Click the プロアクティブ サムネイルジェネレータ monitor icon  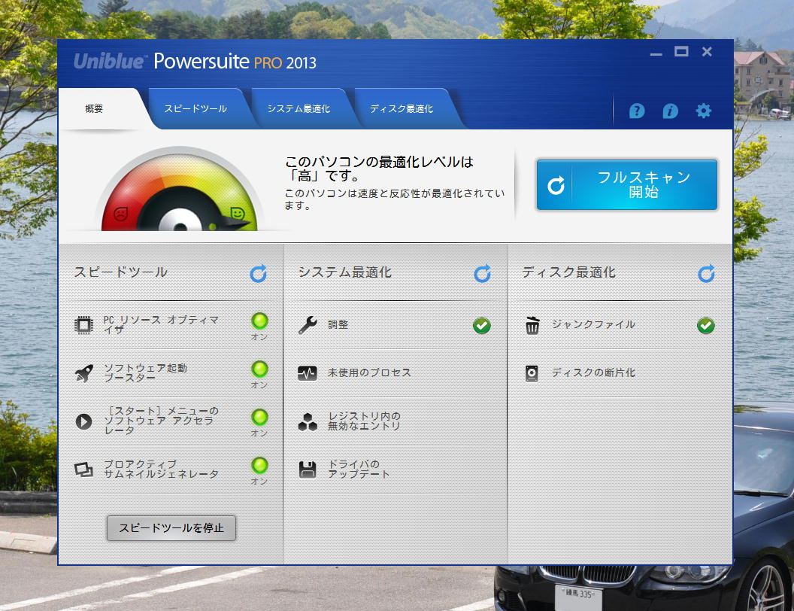click(x=83, y=470)
